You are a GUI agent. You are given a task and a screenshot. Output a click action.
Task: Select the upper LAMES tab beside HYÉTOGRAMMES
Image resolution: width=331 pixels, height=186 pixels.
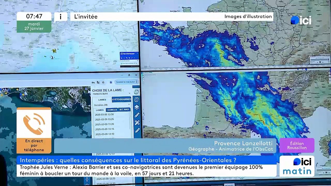tap(102, 100)
